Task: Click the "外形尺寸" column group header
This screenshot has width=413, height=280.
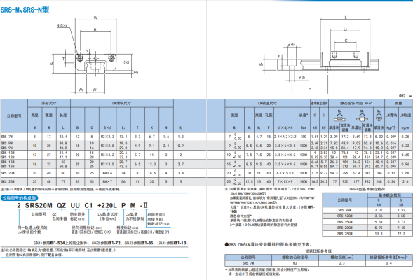Action: tap(49, 104)
